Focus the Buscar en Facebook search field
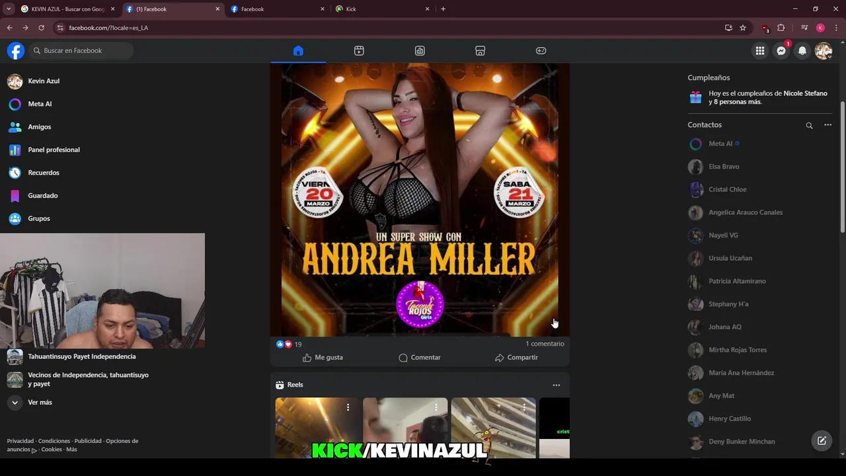The image size is (846, 476). pos(81,51)
